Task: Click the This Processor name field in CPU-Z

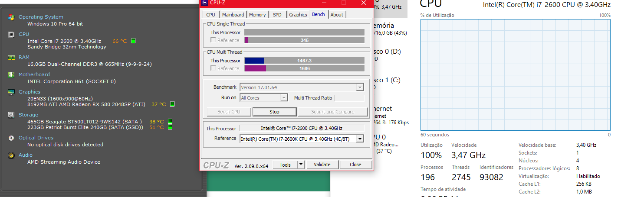Action: pyautogui.click(x=302, y=128)
